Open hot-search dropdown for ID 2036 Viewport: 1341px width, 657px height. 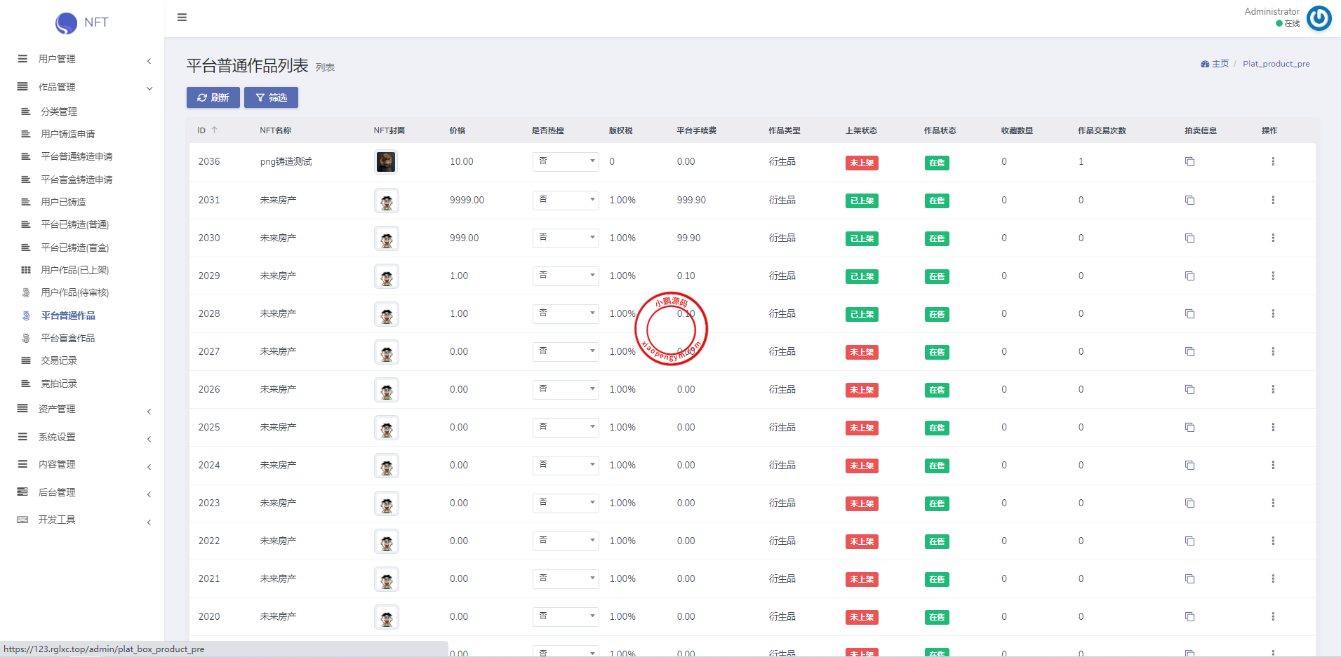click(566, 161)
